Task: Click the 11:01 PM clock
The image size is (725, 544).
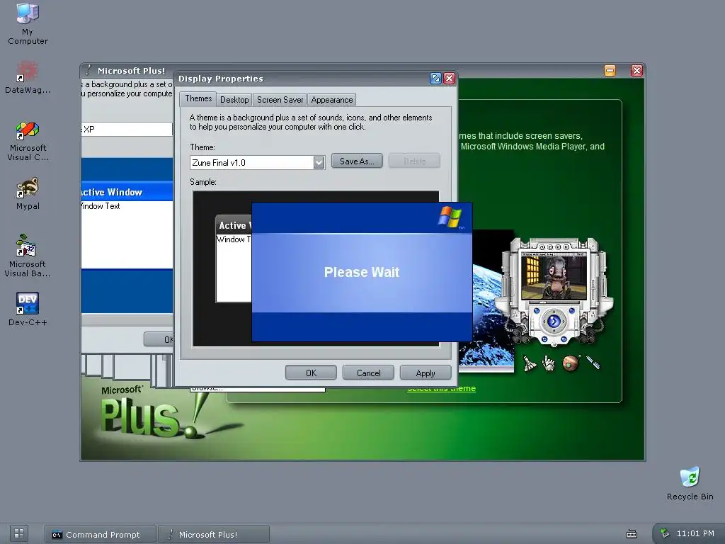Action: click(695, 533)
